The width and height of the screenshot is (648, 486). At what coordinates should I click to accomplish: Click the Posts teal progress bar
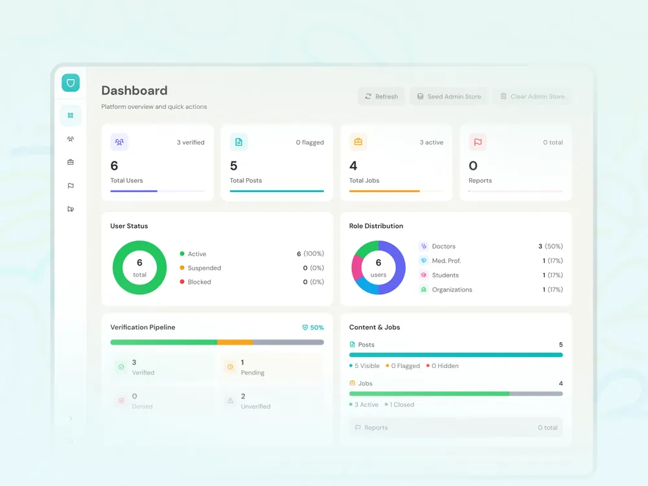pyautogui.click(x=456, y=355)
